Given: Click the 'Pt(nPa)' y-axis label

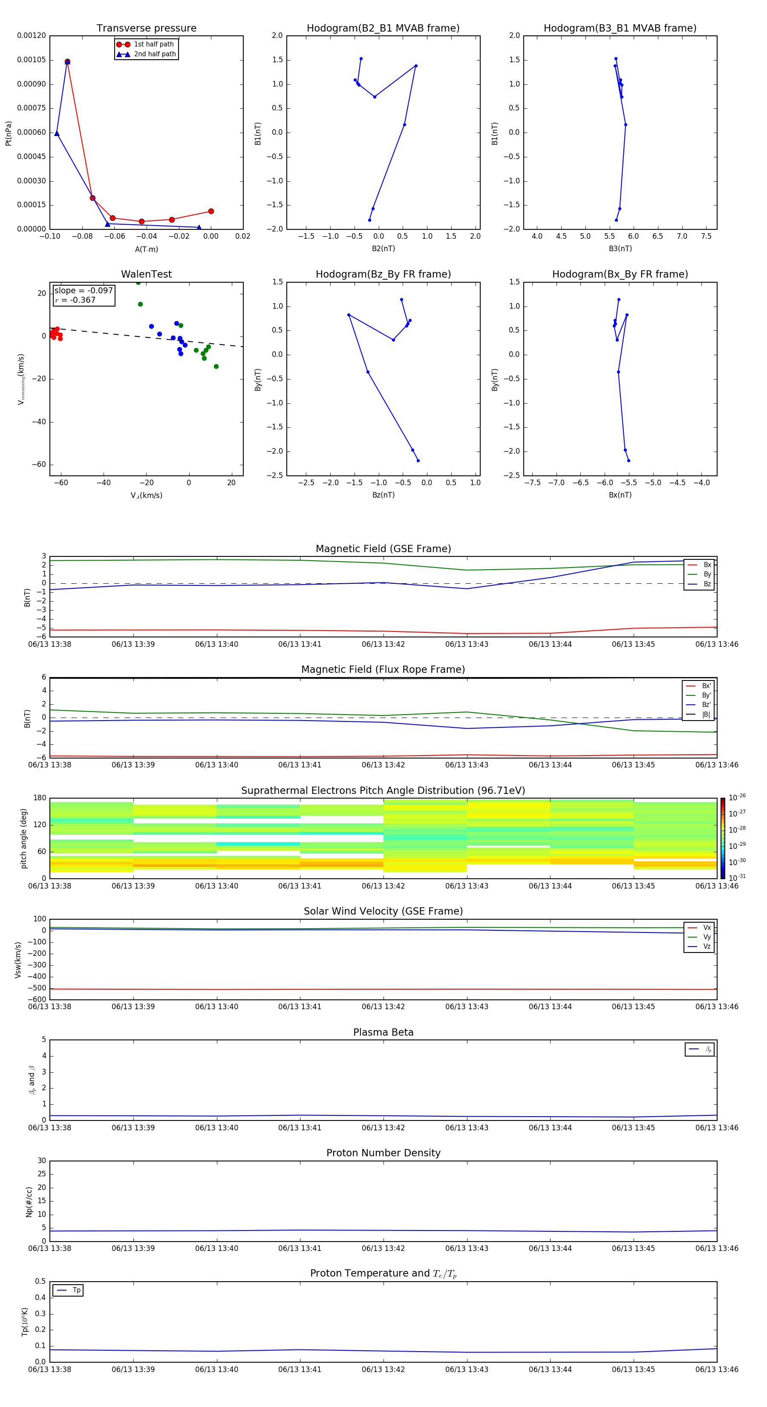Looking at the screenshot, I should pos(8,133).
